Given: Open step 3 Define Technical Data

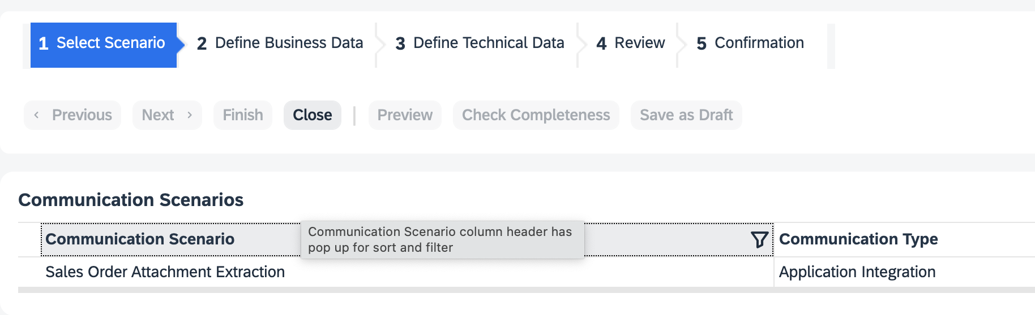Looking at the screenshot, I should tap(480, 43).
